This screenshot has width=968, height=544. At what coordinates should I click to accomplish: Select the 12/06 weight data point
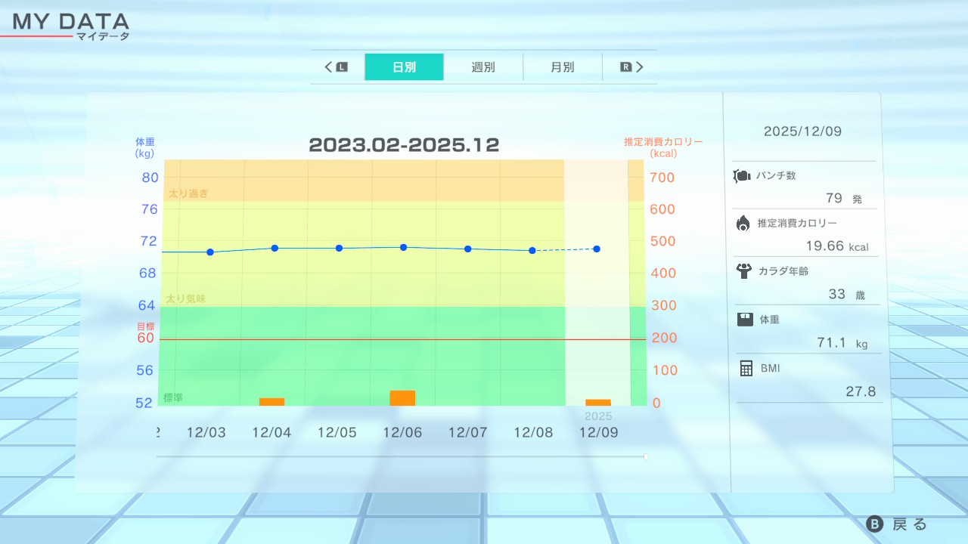(403, 247)
